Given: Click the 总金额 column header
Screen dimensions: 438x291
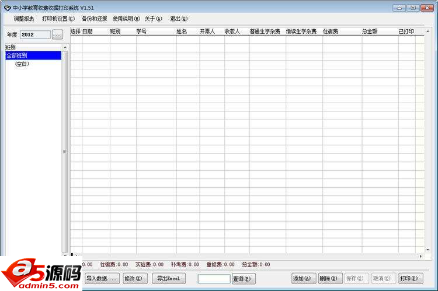Looking at the screenshot, I should pyautogui.click(x=380, y=31).
